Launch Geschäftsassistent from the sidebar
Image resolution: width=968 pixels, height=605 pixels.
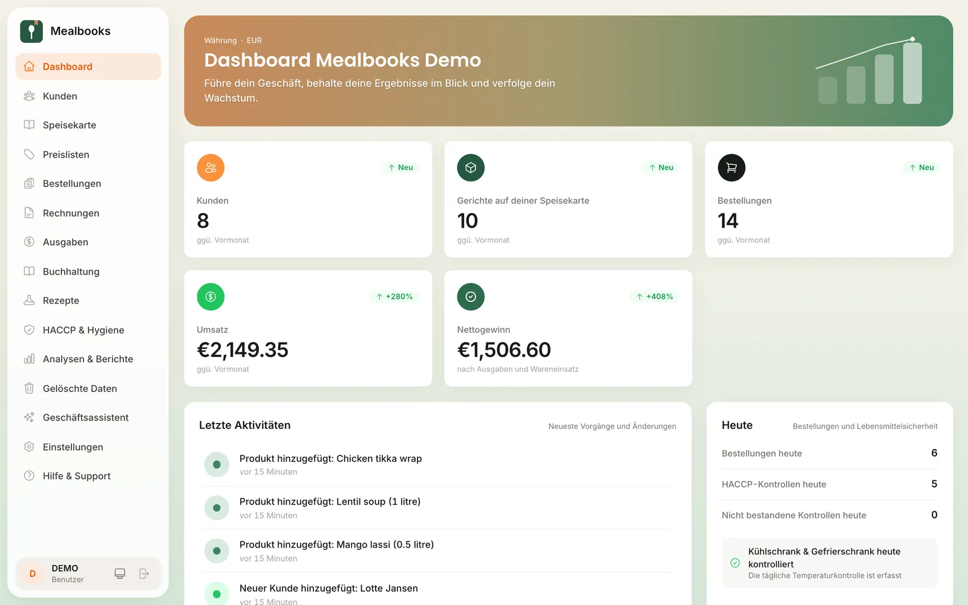click(88, 417)
